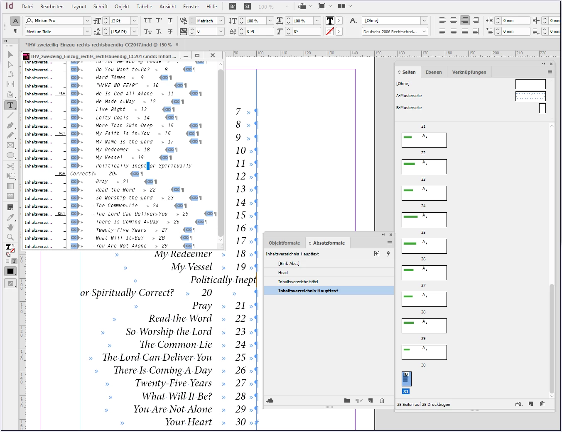
Task: Click the black apply color swatch
Action: [10, 271]
